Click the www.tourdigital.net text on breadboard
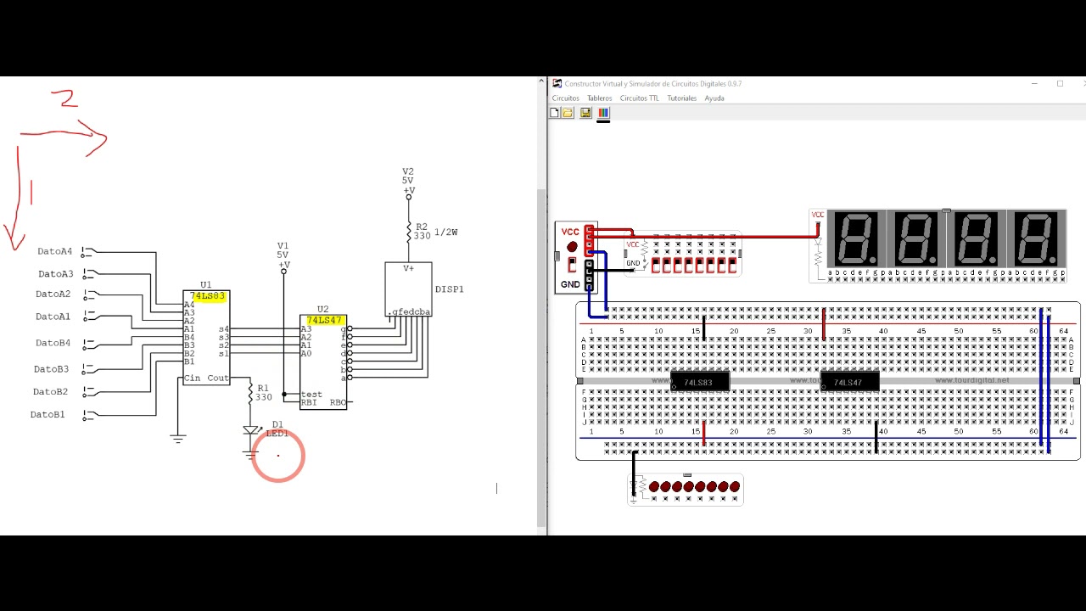1086x611 pixels. point(972,381)
